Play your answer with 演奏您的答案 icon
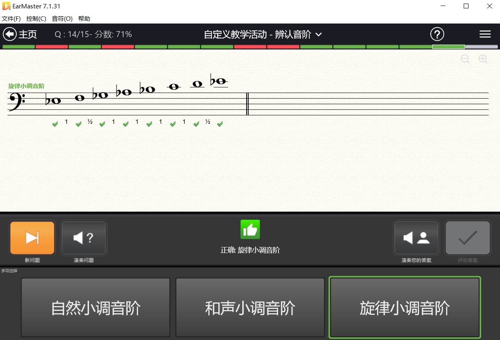The width and height of the screenshot is (500, 340). (x=416, y=238)
